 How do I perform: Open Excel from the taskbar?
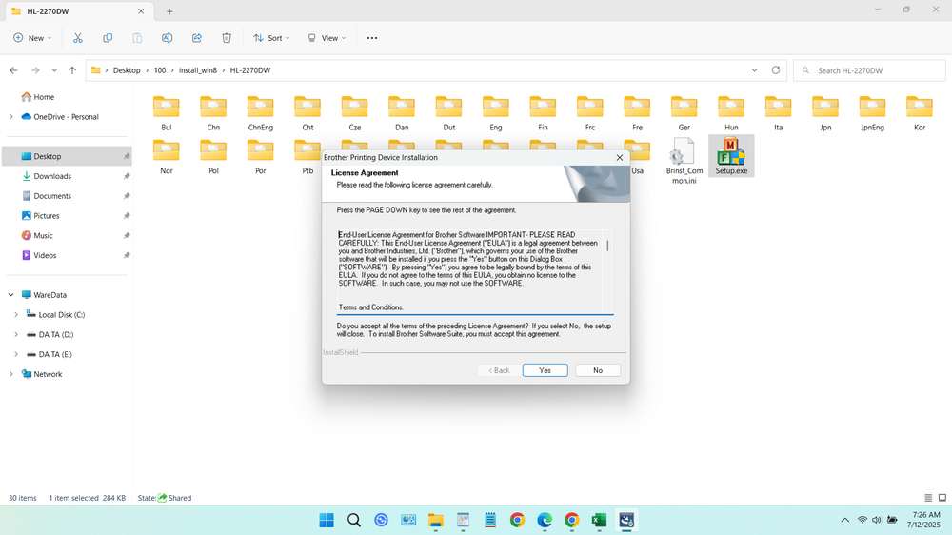coord(599,521)
